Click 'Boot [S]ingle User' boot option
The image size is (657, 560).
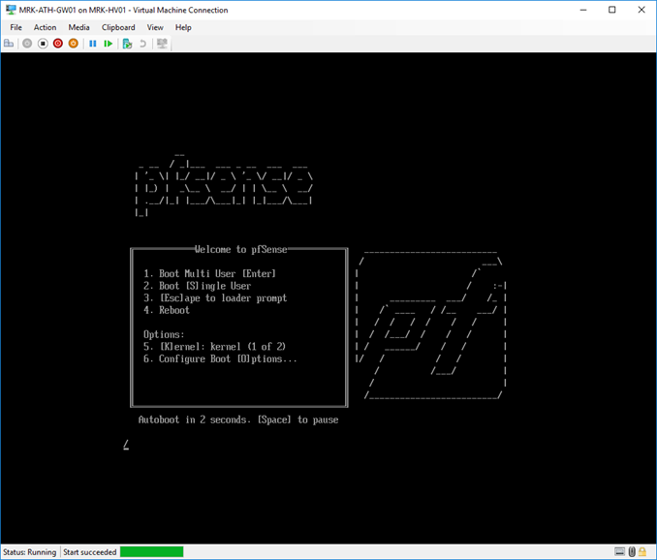coord(198,286)
